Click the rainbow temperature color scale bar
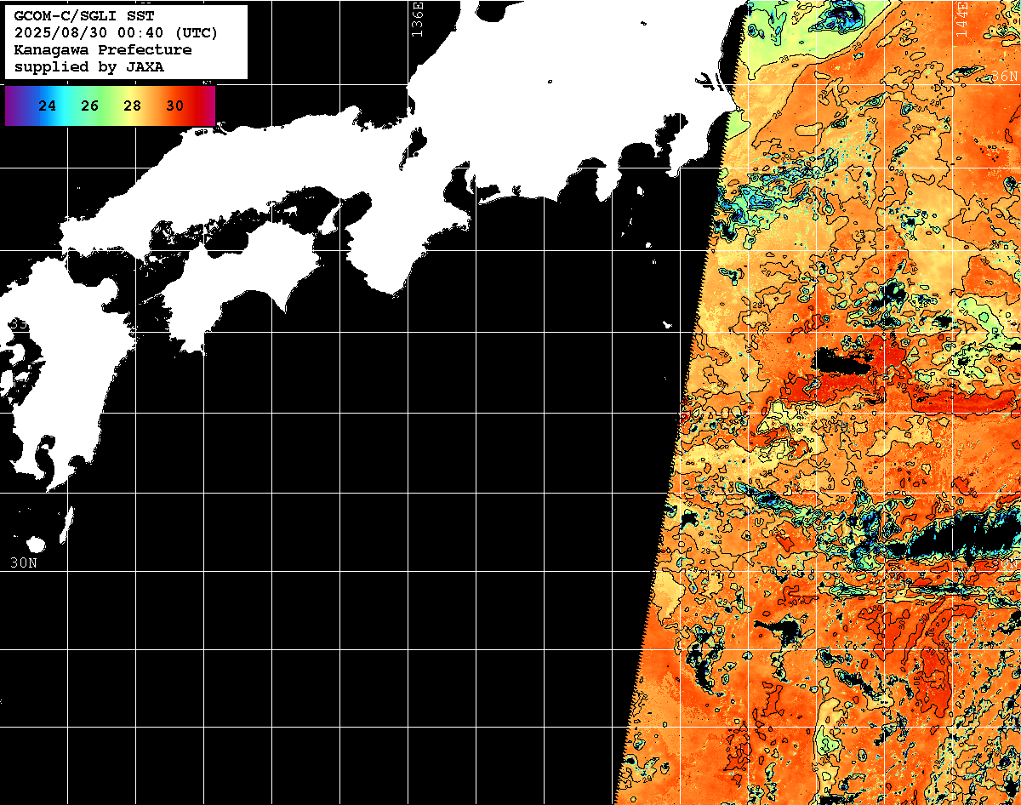The height and width of the screenshot is (805, 1021). (110, 106)
